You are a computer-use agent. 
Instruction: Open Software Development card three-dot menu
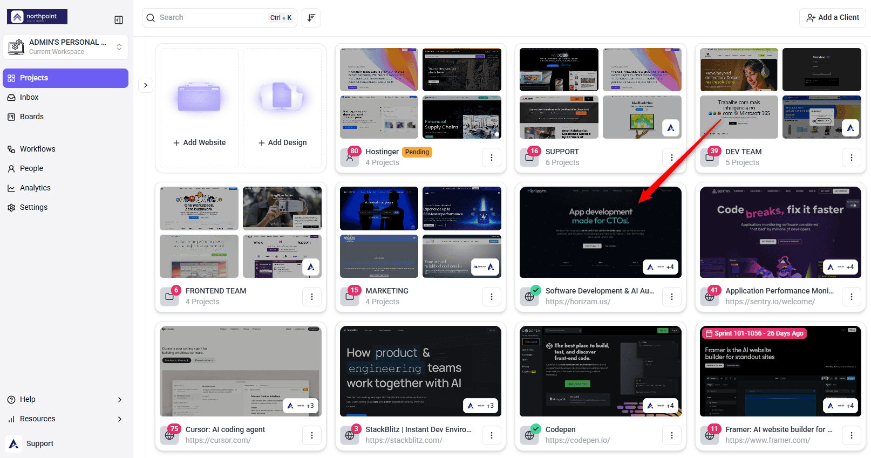(x=671, y=297)
